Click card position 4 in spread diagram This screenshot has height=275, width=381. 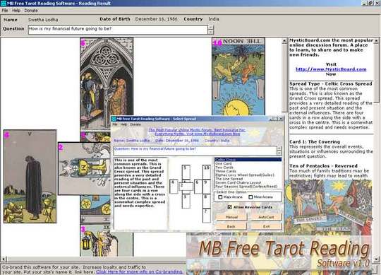(x=174, y=187)
